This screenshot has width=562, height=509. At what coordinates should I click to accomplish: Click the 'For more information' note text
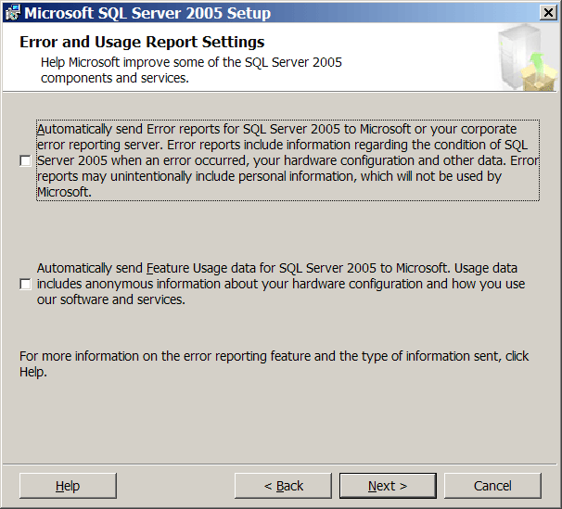[x=274, y=364]
